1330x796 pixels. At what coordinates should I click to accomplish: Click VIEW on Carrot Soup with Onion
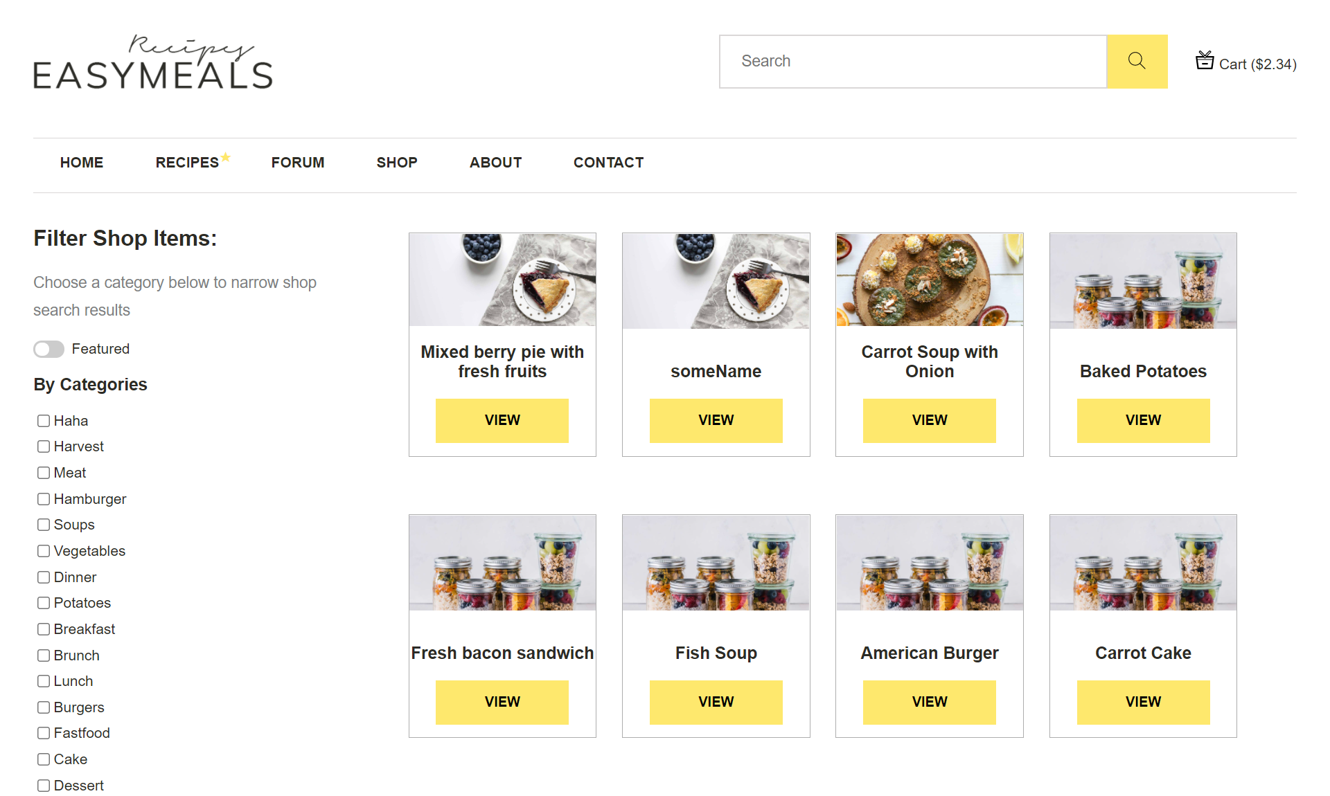coord(929,420)
